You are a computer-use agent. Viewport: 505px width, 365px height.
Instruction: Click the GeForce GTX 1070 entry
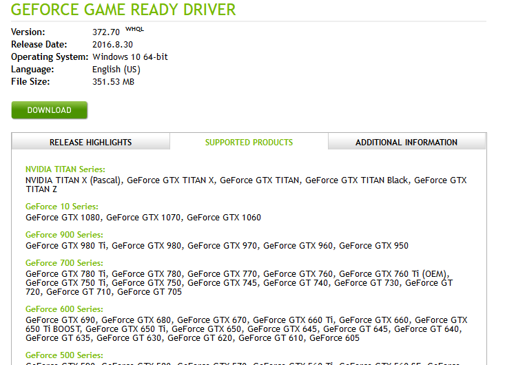coord(143,218)
